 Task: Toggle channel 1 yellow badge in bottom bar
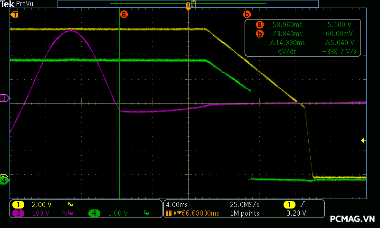tap(18, 205)
